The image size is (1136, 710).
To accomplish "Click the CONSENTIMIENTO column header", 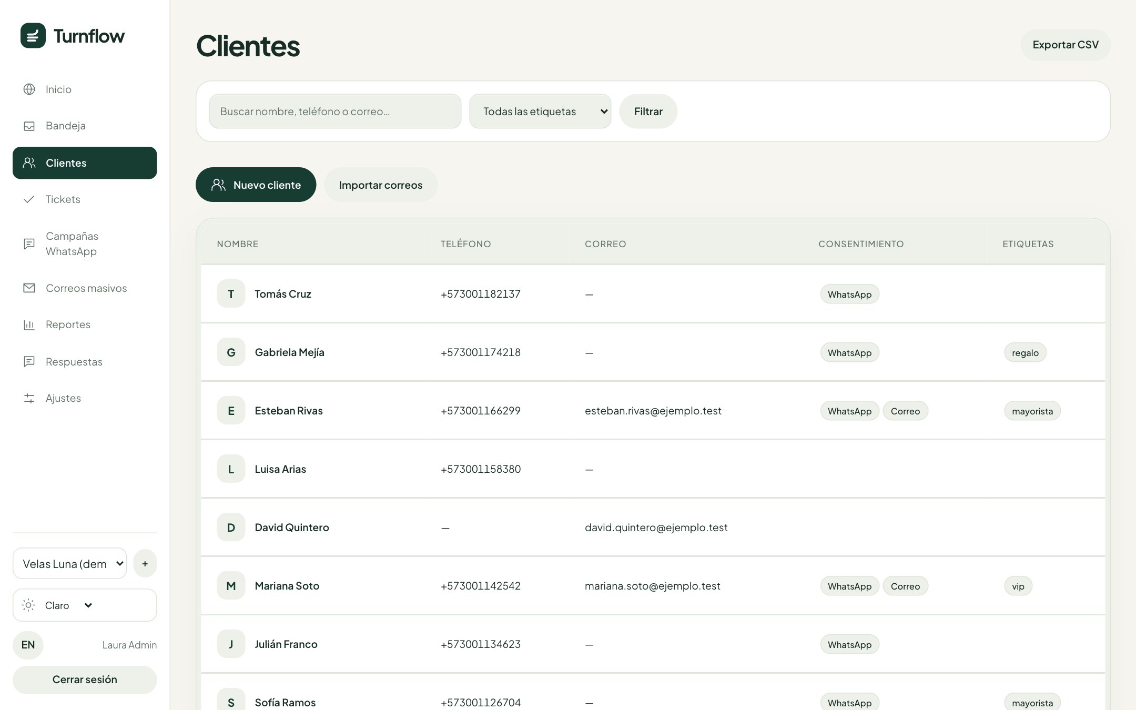I will pyautogui.click(x=861, y=244).
